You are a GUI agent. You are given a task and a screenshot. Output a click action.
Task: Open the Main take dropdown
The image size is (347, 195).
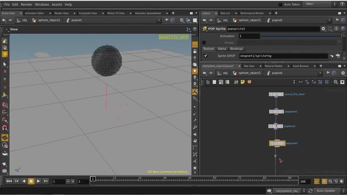(x=321, y=4)
